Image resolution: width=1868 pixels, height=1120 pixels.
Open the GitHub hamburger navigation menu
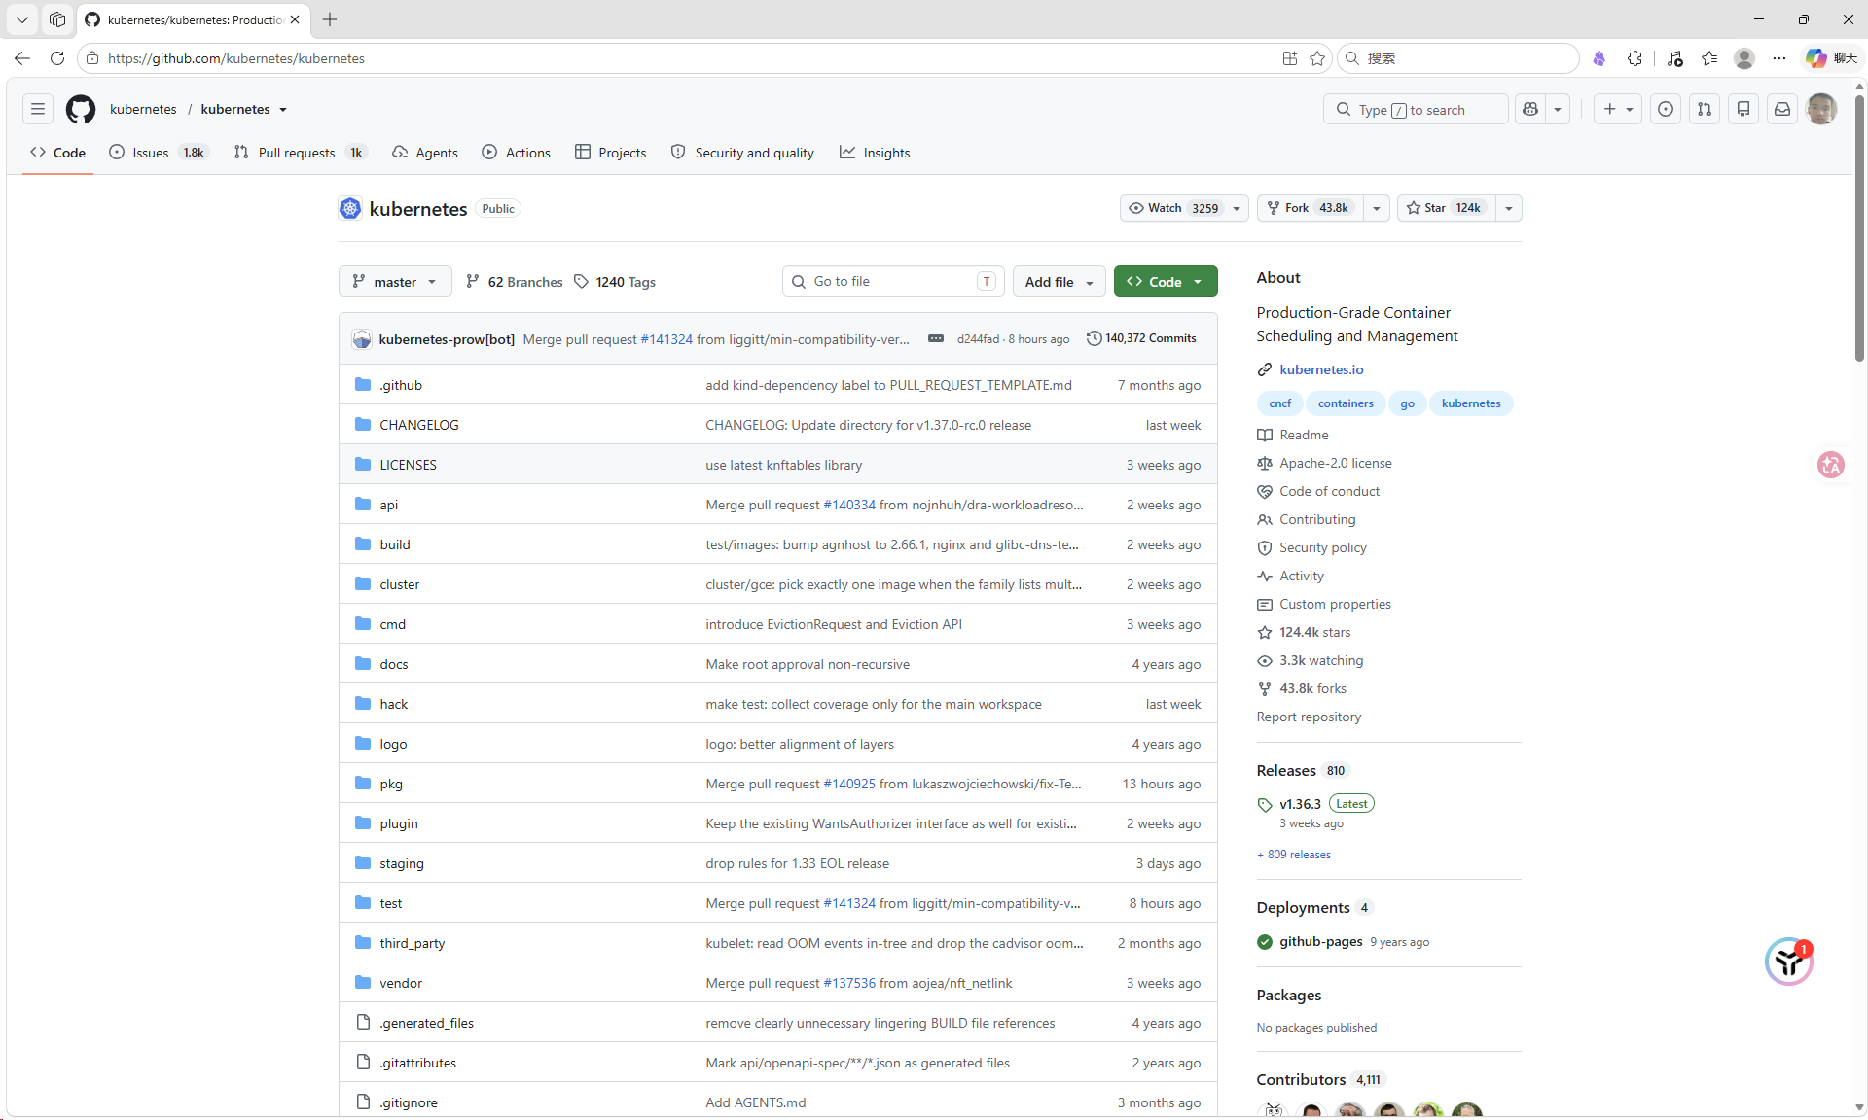38,109
